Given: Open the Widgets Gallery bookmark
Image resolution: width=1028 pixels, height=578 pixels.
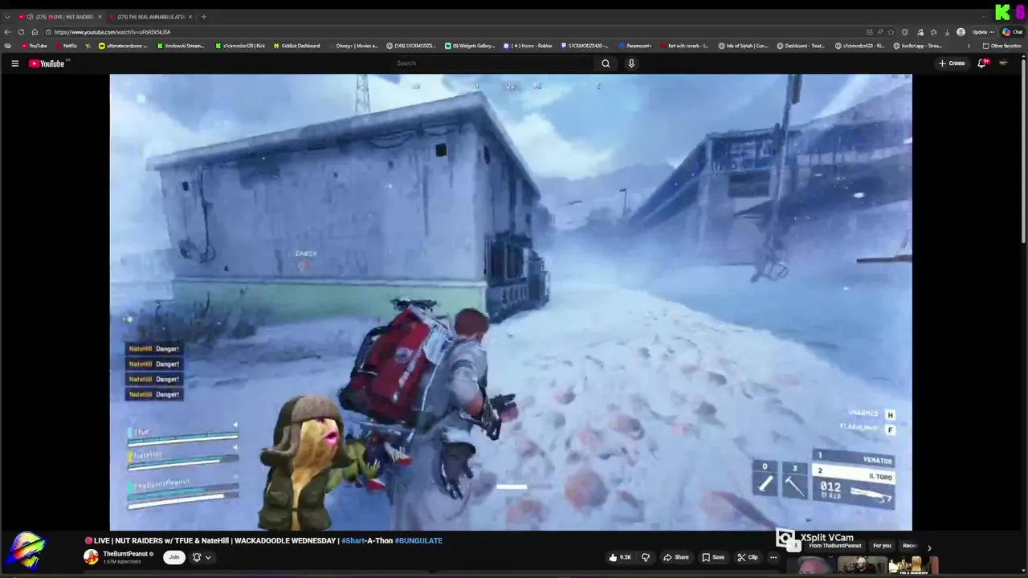Looking at the screenshot, I should (471, 46).
